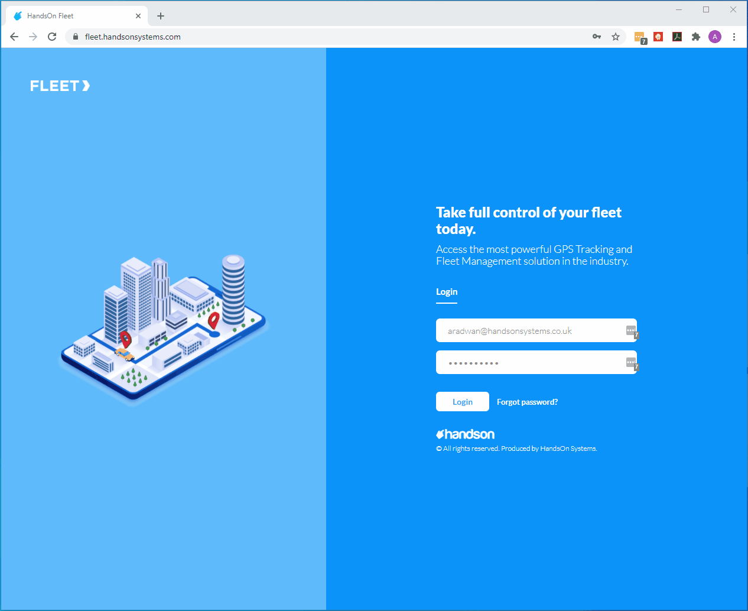Open a new tab with plus button
The height and width of the screenshot is (611, 748).
click(161, 16)
